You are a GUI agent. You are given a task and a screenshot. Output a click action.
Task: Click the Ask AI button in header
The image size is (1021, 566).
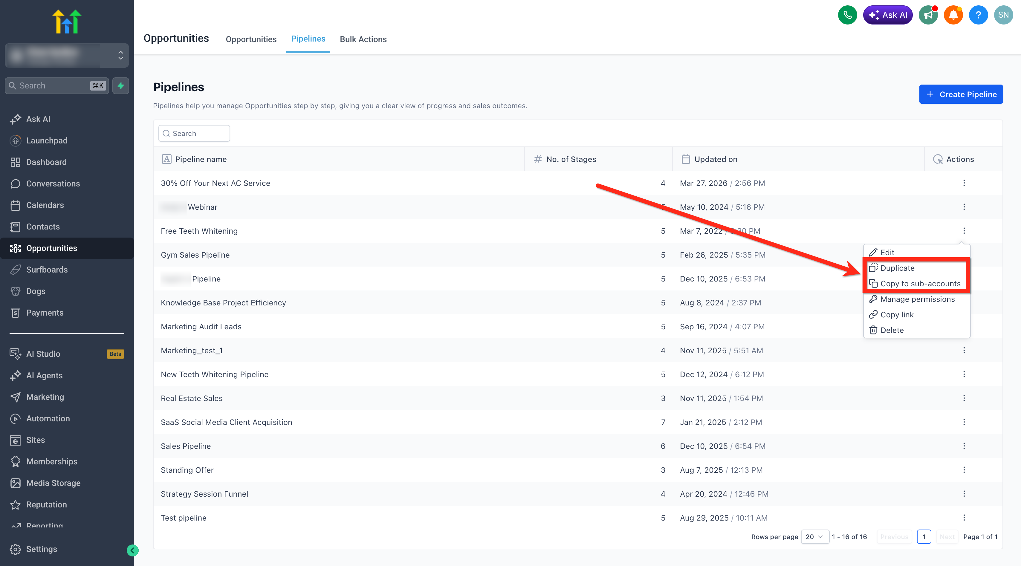[887, 15]
